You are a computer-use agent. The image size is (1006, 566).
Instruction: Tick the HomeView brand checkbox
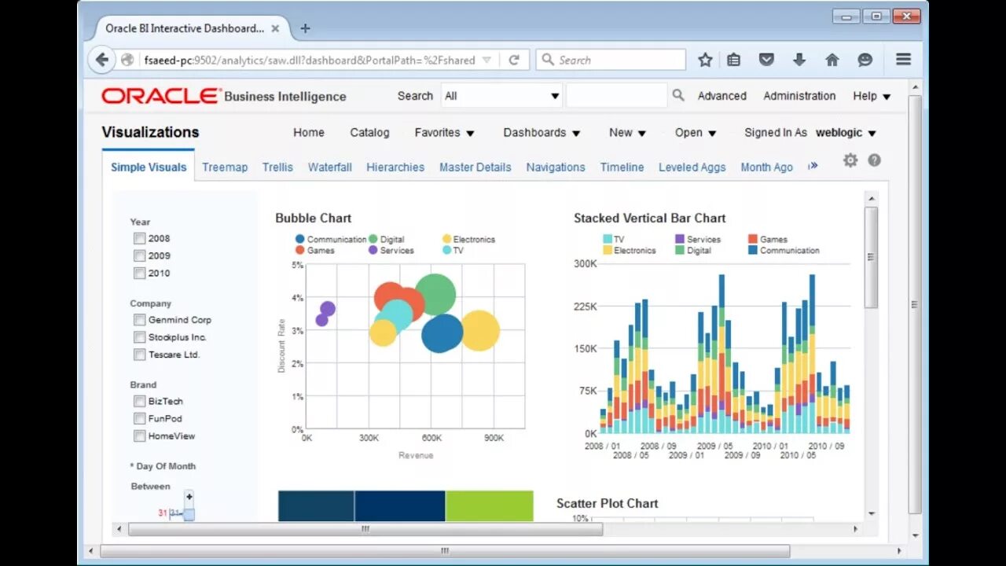139,436
